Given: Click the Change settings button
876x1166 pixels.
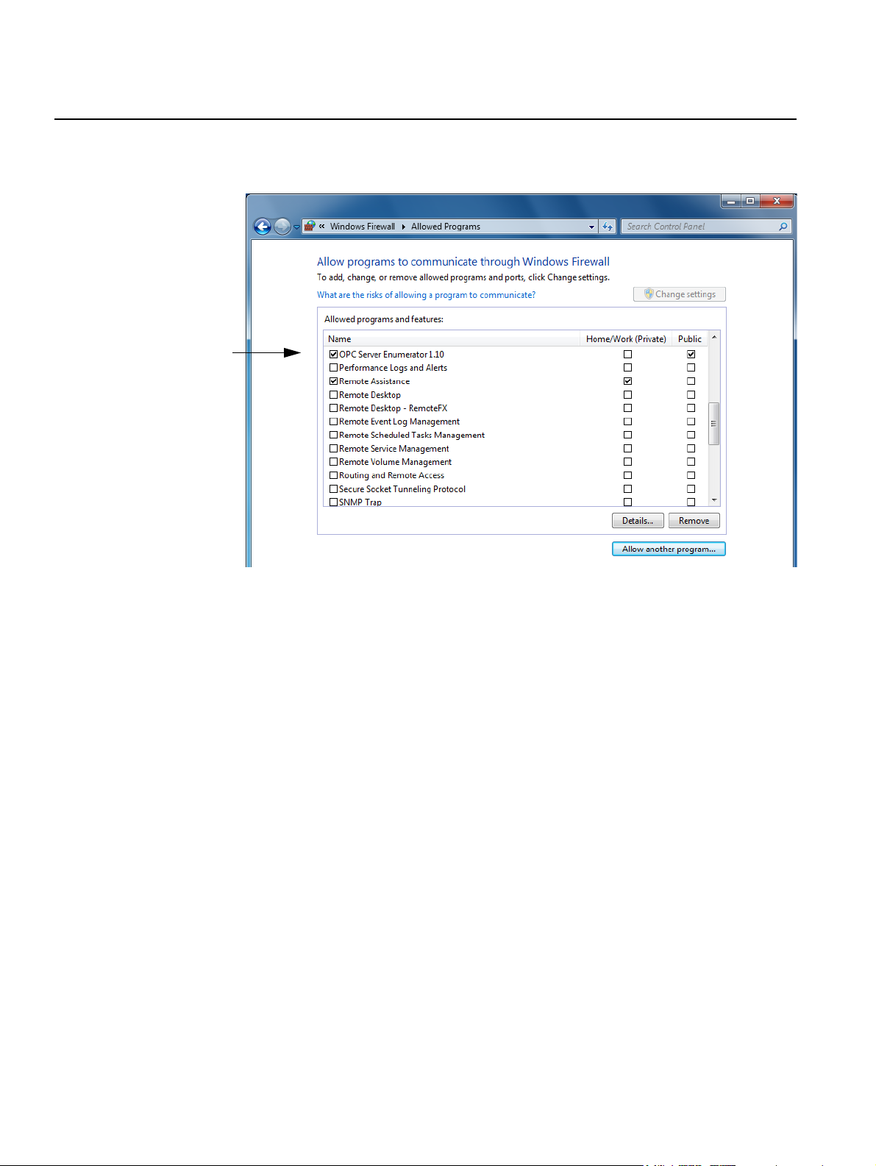Looking at the screenshot, I should [680, 294].
